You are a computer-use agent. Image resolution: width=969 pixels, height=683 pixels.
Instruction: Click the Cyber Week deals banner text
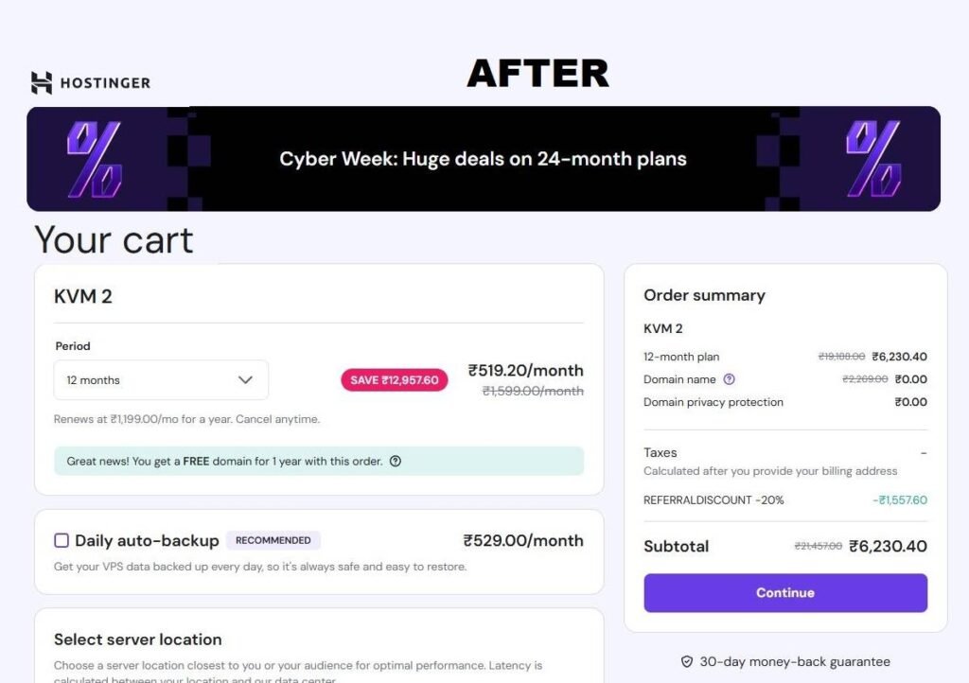(x=483, y=159)
